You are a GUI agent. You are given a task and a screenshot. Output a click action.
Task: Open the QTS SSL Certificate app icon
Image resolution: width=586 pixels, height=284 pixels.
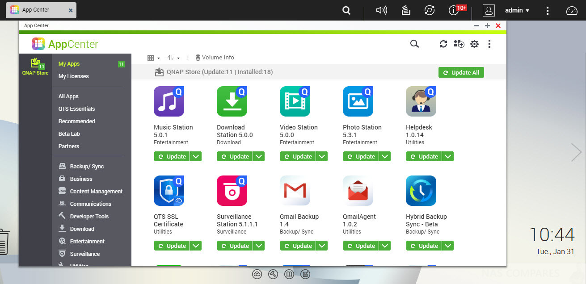169,191
